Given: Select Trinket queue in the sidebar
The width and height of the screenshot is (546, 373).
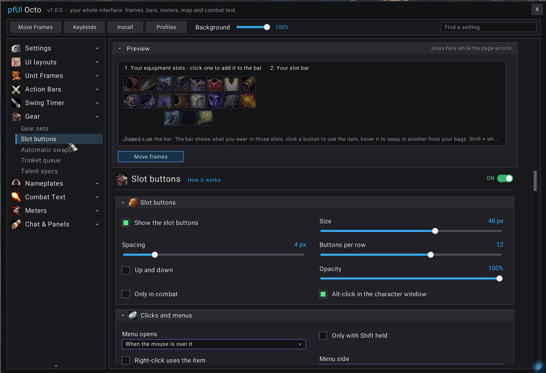Looking at the screenshot, I should (x=41, y=161).
